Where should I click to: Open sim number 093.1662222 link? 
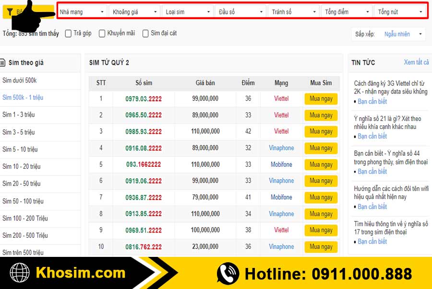[144, 164]
